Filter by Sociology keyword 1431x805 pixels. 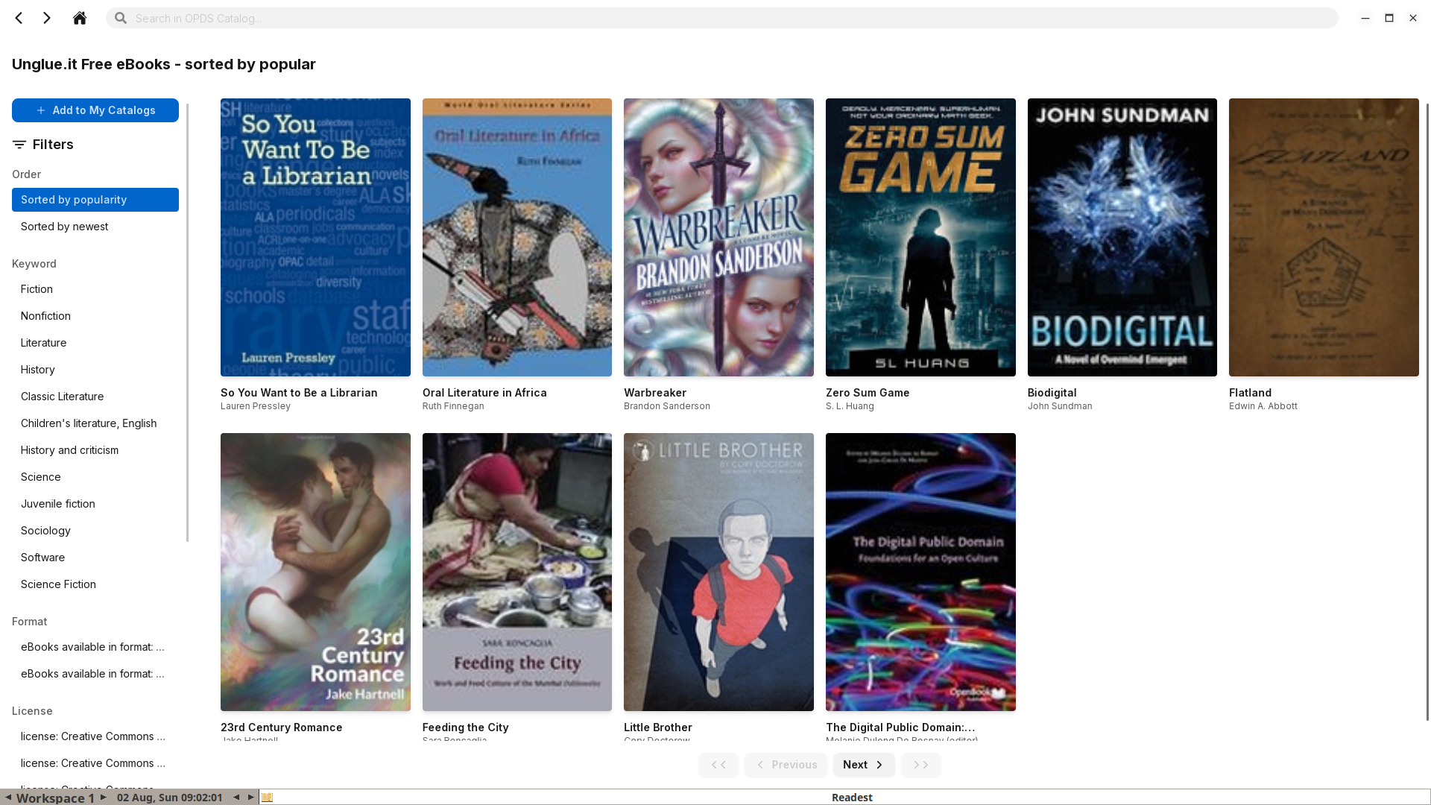point(95,531)
